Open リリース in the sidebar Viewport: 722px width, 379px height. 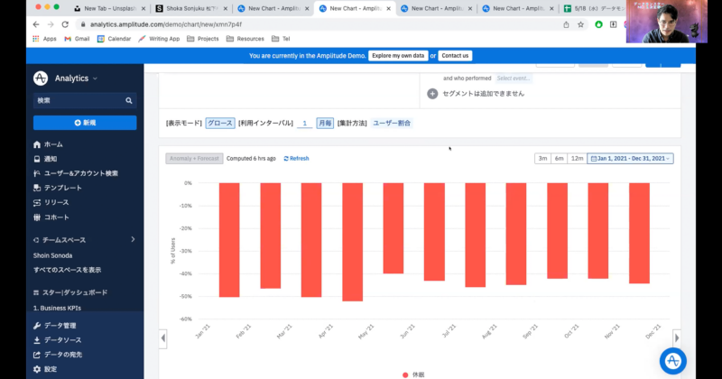coord(51,203)
